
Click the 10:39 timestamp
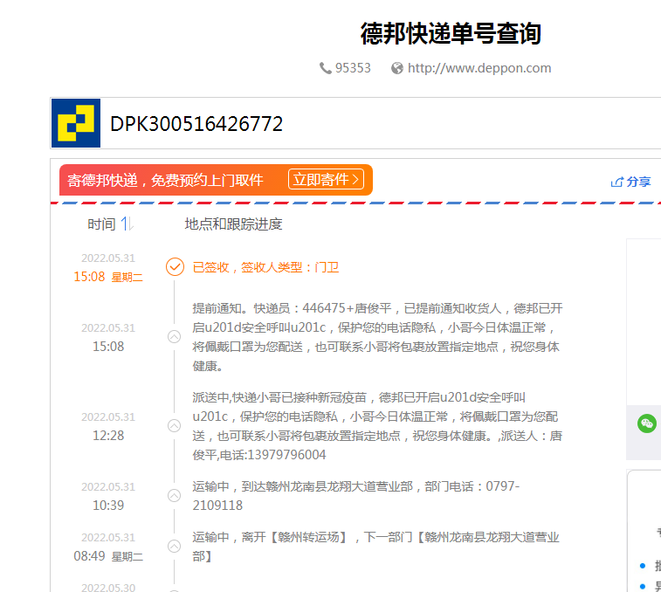point(108,506)
